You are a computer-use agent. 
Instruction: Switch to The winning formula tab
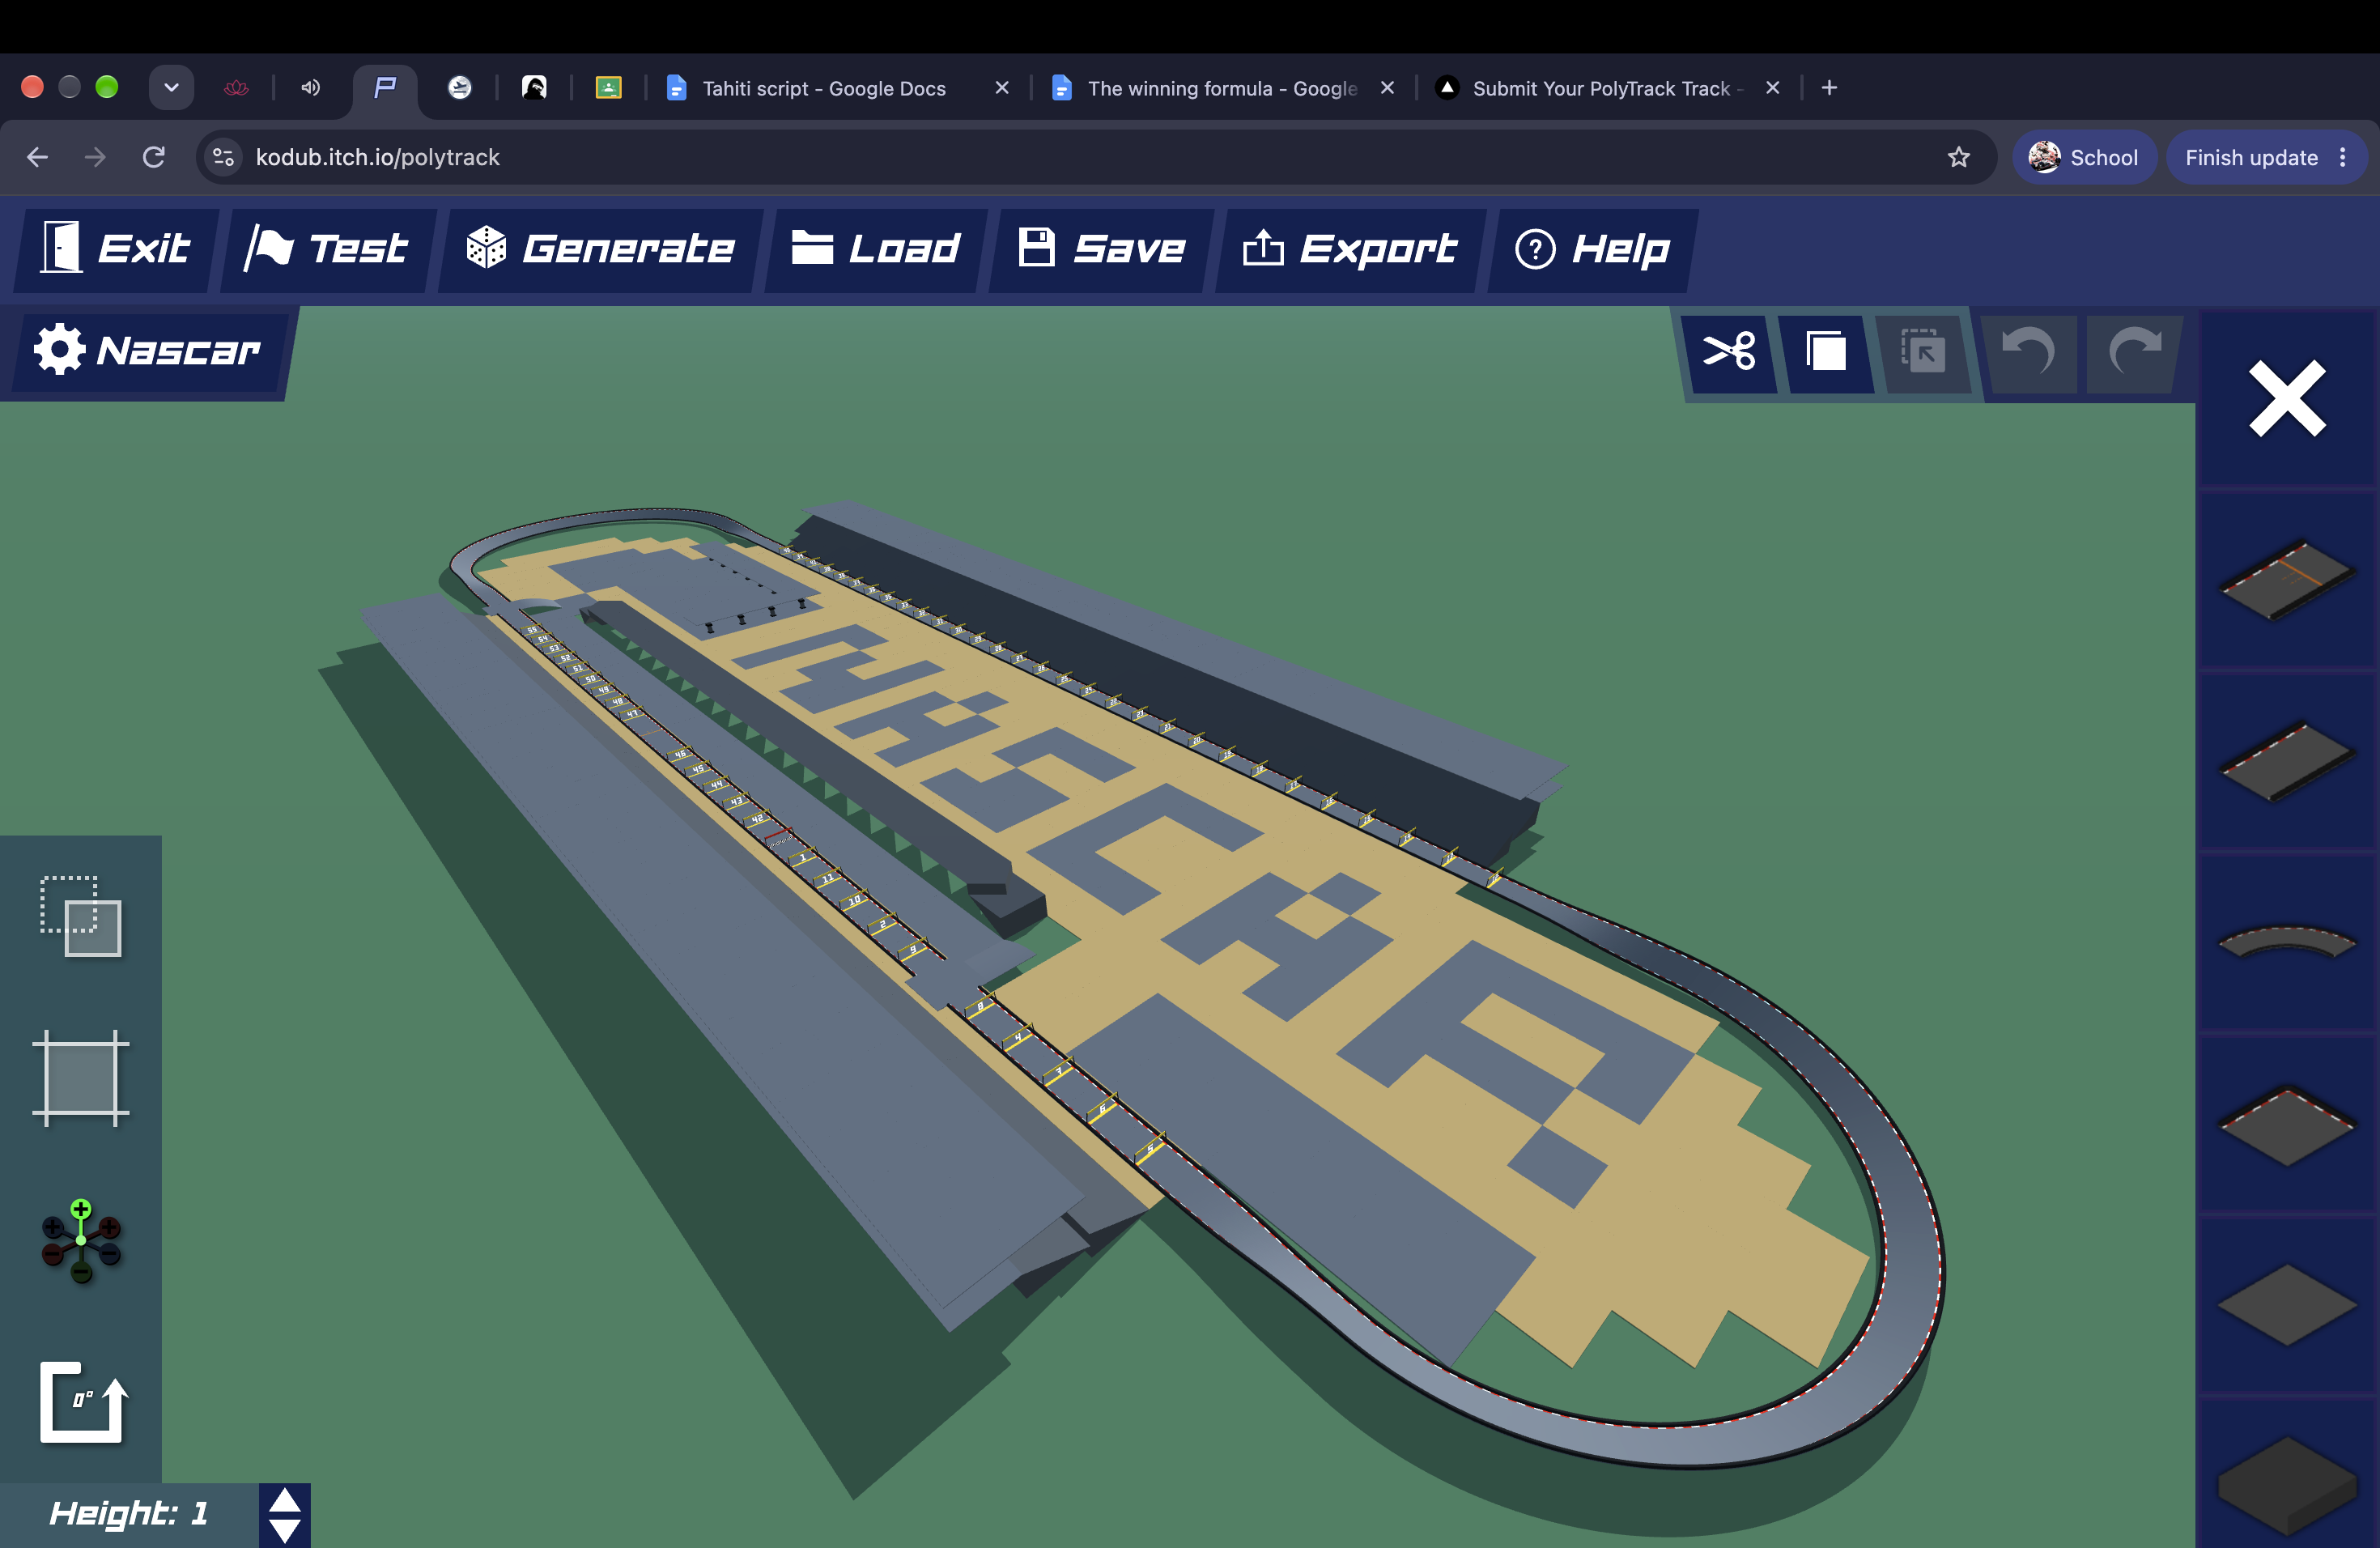(x=1222, y=88)
